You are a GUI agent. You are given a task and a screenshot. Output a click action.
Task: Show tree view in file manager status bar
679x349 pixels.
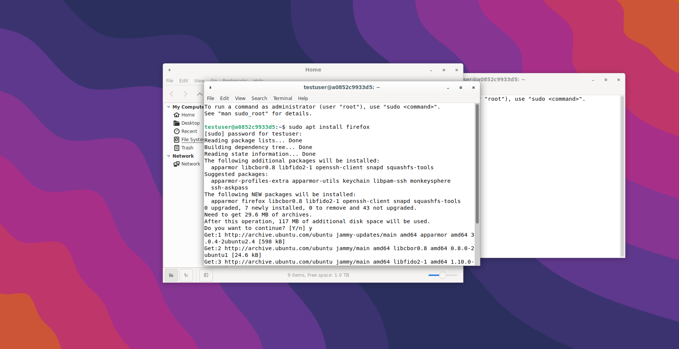186,275
